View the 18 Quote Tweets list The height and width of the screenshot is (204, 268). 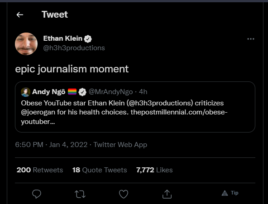(100, 170)
